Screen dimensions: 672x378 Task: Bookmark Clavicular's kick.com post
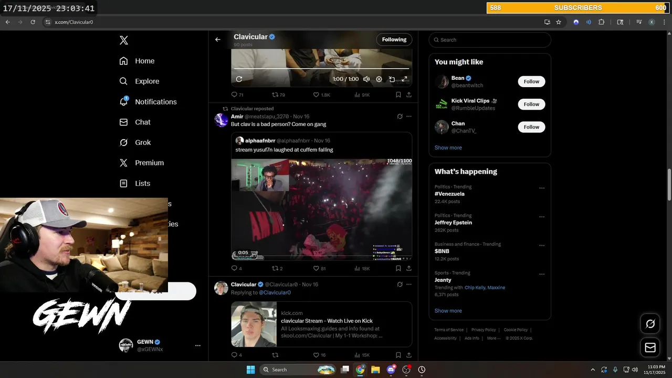tap(398, 355)
